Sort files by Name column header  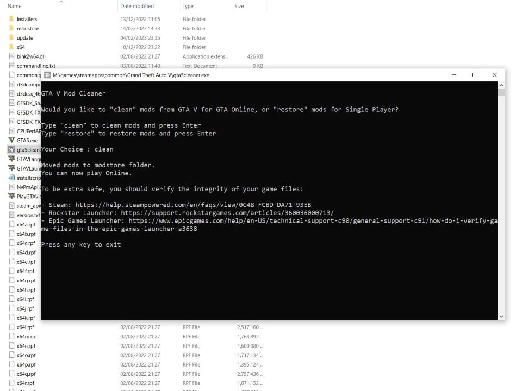14,6
